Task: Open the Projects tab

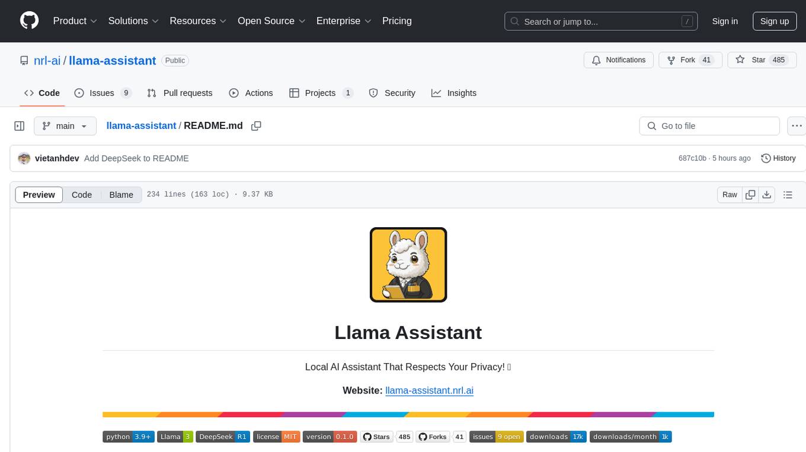Action: point(321,93)
